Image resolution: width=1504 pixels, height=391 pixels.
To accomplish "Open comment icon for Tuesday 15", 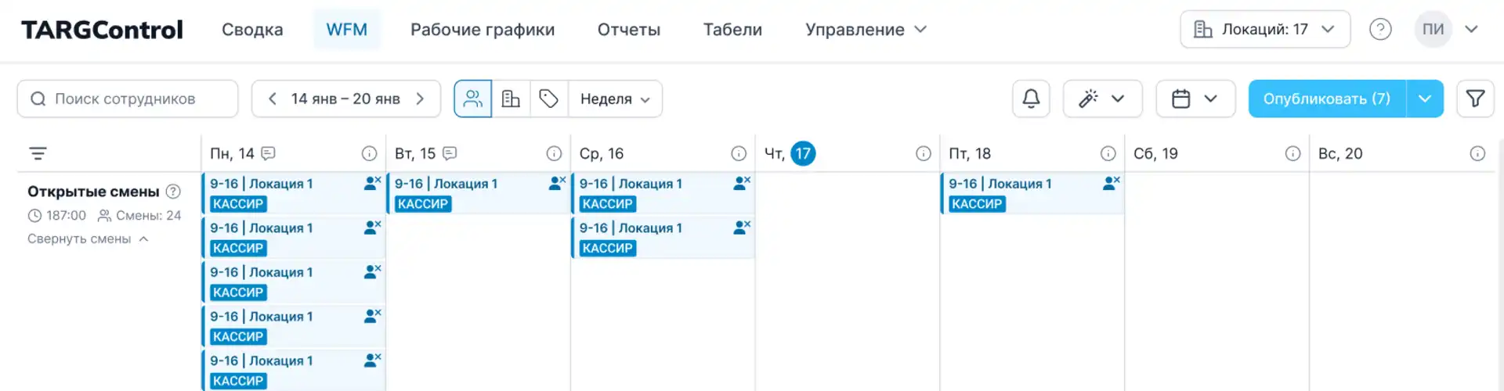I will tap(450, 153).
